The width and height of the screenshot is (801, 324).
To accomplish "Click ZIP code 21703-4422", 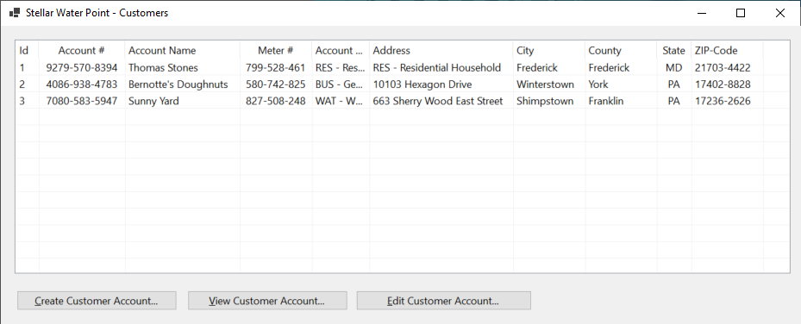I will [x=723, y=67].
